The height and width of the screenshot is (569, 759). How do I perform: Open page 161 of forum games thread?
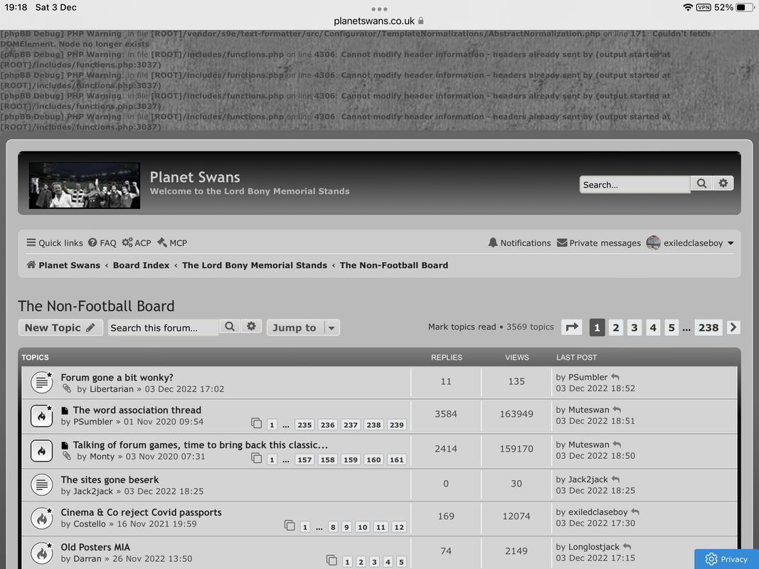396,459
